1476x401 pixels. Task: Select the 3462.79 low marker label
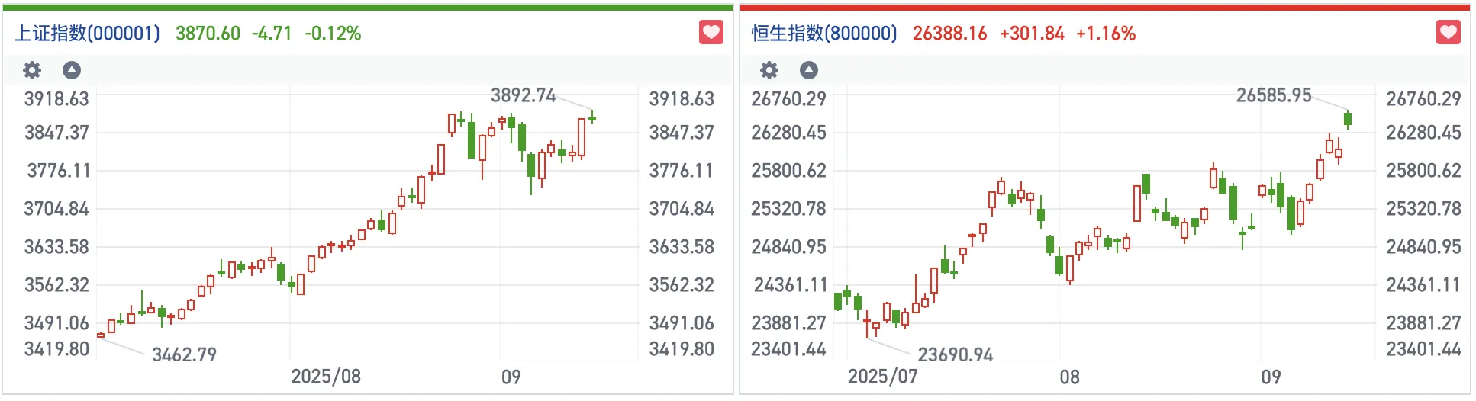tap(184, 354)
